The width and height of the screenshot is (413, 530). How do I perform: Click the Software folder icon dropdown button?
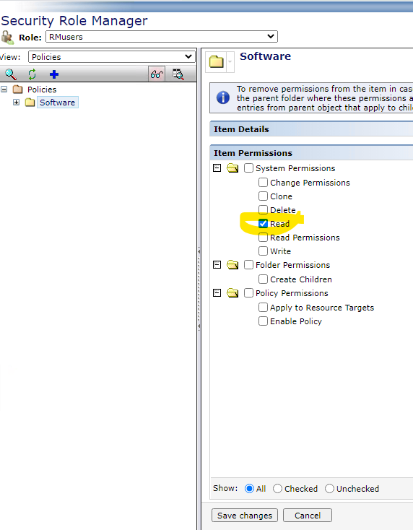coord(230,62)
